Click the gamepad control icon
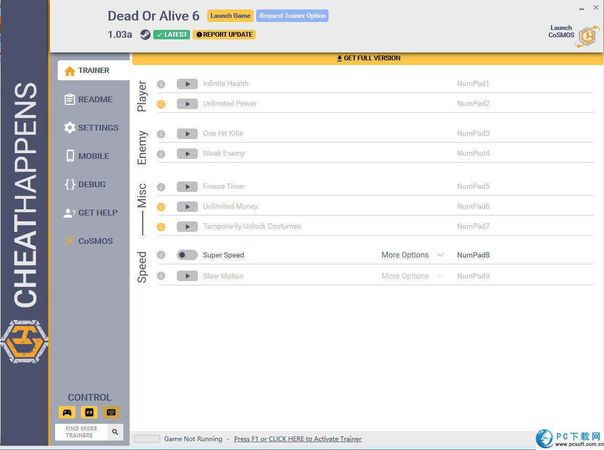 (x=67, y=412)
